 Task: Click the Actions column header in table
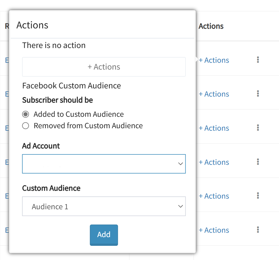coord(211,26)
